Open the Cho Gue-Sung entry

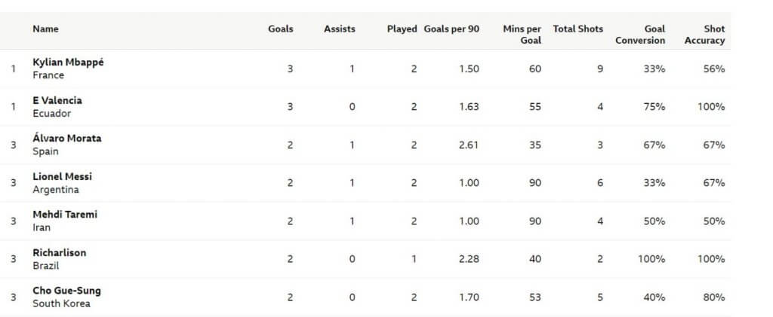[x=66, y=291]
